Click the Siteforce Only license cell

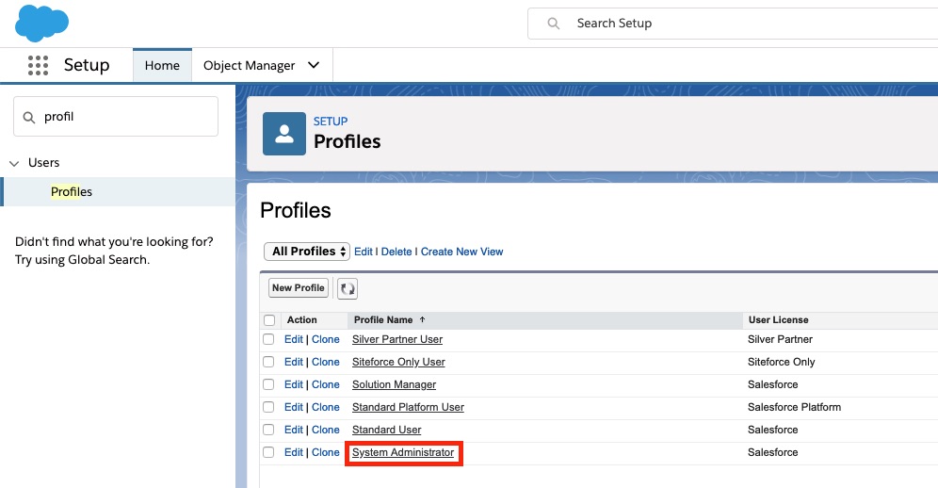782,363
